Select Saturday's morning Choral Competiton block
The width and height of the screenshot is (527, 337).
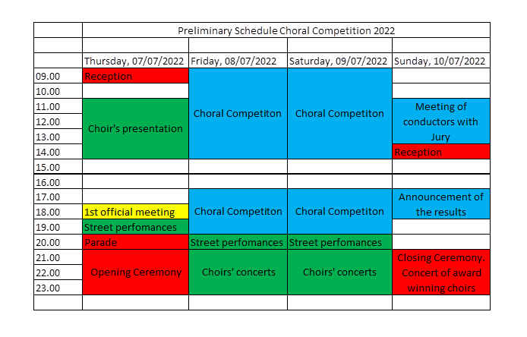click(339, 113)
